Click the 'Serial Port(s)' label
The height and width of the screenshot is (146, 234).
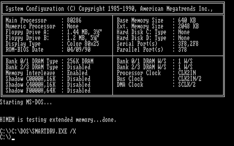(137, 44)
